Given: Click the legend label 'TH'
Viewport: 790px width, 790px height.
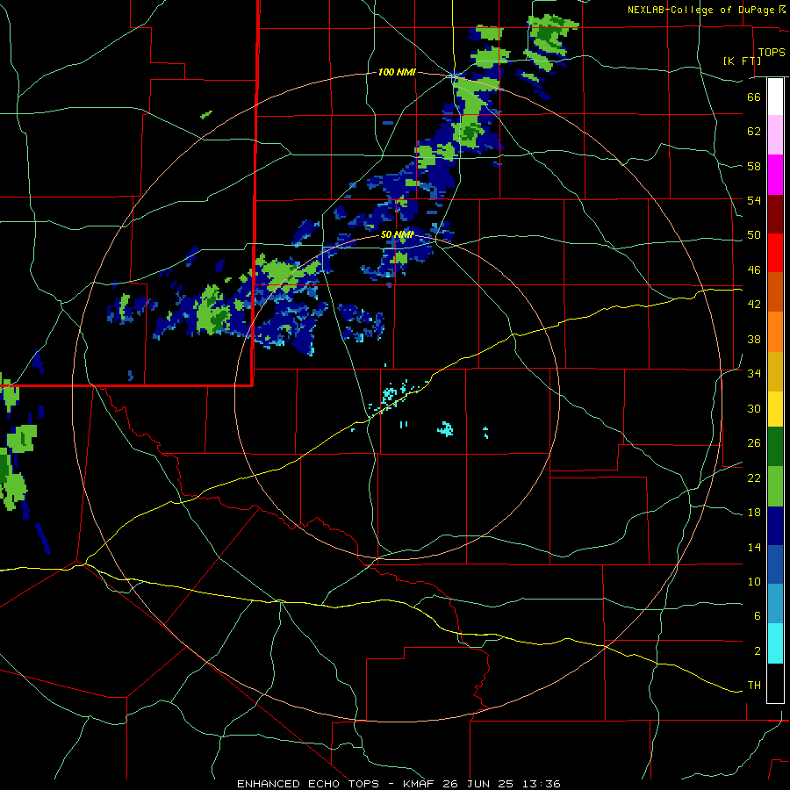Looking at the screenshot, I should pyautogui.click(x=754, y=686).
